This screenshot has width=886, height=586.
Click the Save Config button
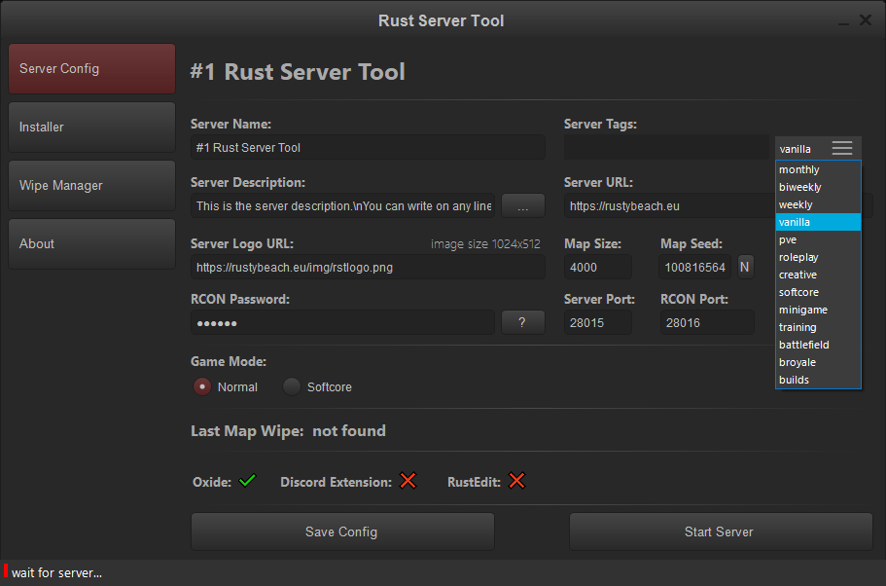tap(342, 531)
